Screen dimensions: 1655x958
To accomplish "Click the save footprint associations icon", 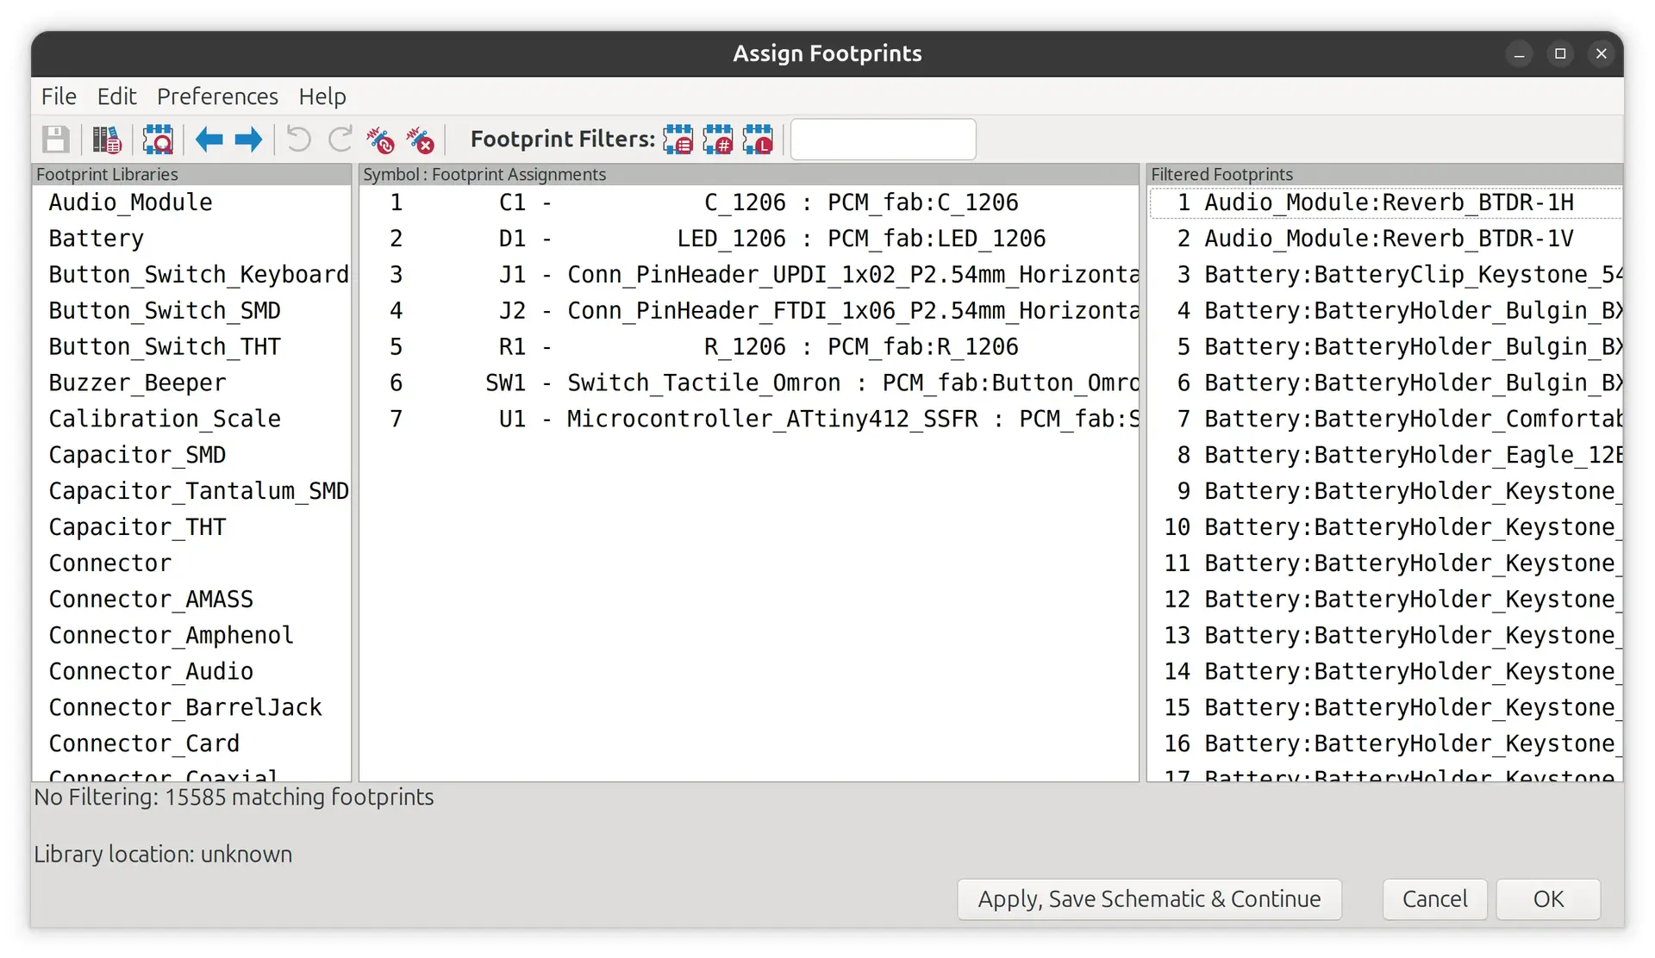I will (56, 140).
